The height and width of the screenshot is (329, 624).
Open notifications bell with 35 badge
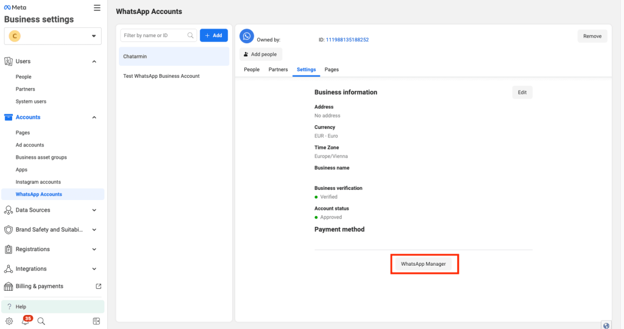click(x=26, y=321)
